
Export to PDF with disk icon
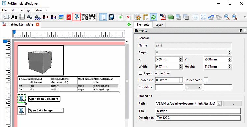[163, 17]
